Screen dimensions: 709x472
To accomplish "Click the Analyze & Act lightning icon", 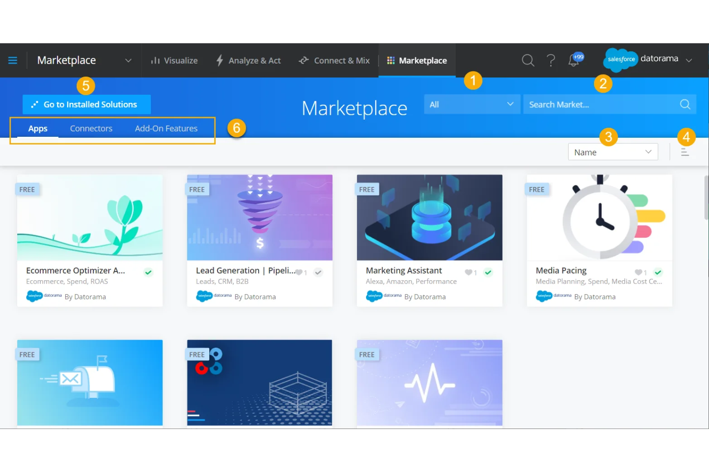I will point(219,60).
